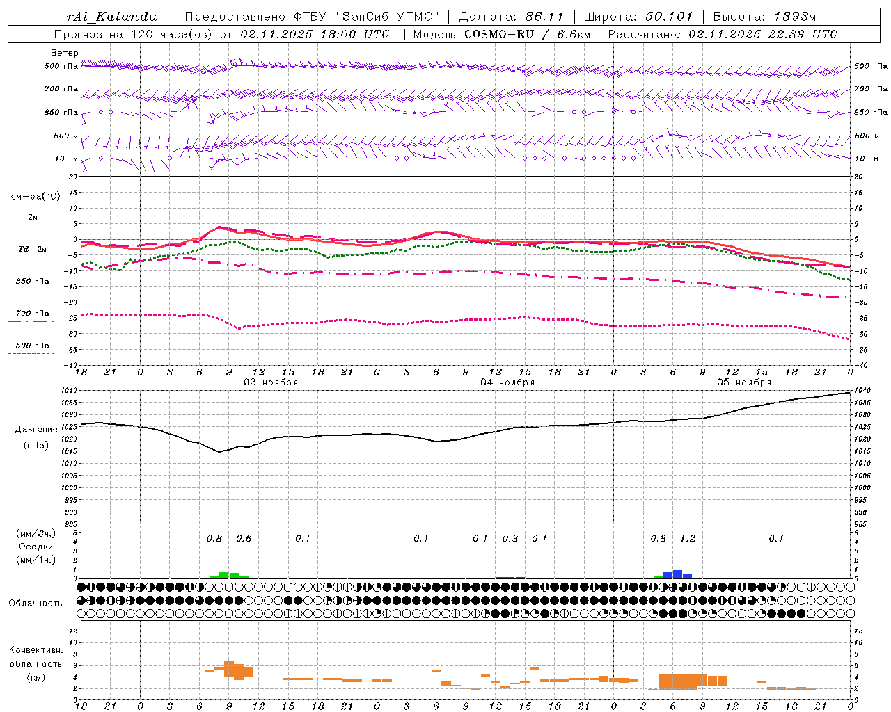Image resolution: width=891 pixels, height=712 pixels.
Task: Click the '(мм/1ч.)' precipitation unit label
Action: (36, 560)
